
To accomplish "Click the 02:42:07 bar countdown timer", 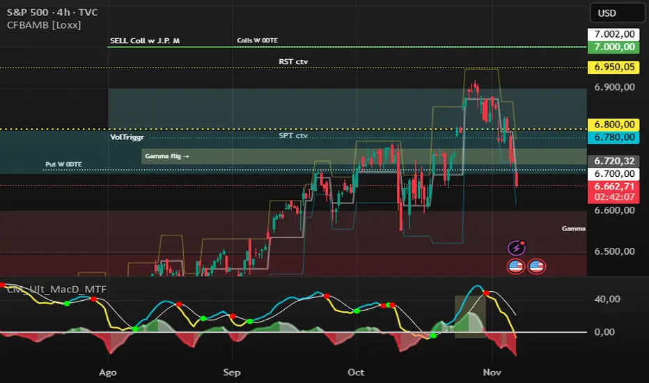I will coord(613,197).
